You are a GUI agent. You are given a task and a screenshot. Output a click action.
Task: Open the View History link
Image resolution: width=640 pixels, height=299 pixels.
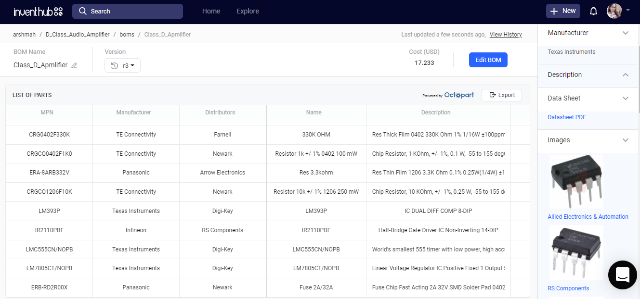tap(506, 35)
